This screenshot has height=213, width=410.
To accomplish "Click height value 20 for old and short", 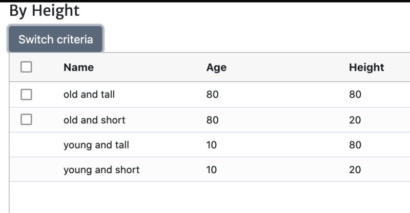I will (x=355, y=120).
